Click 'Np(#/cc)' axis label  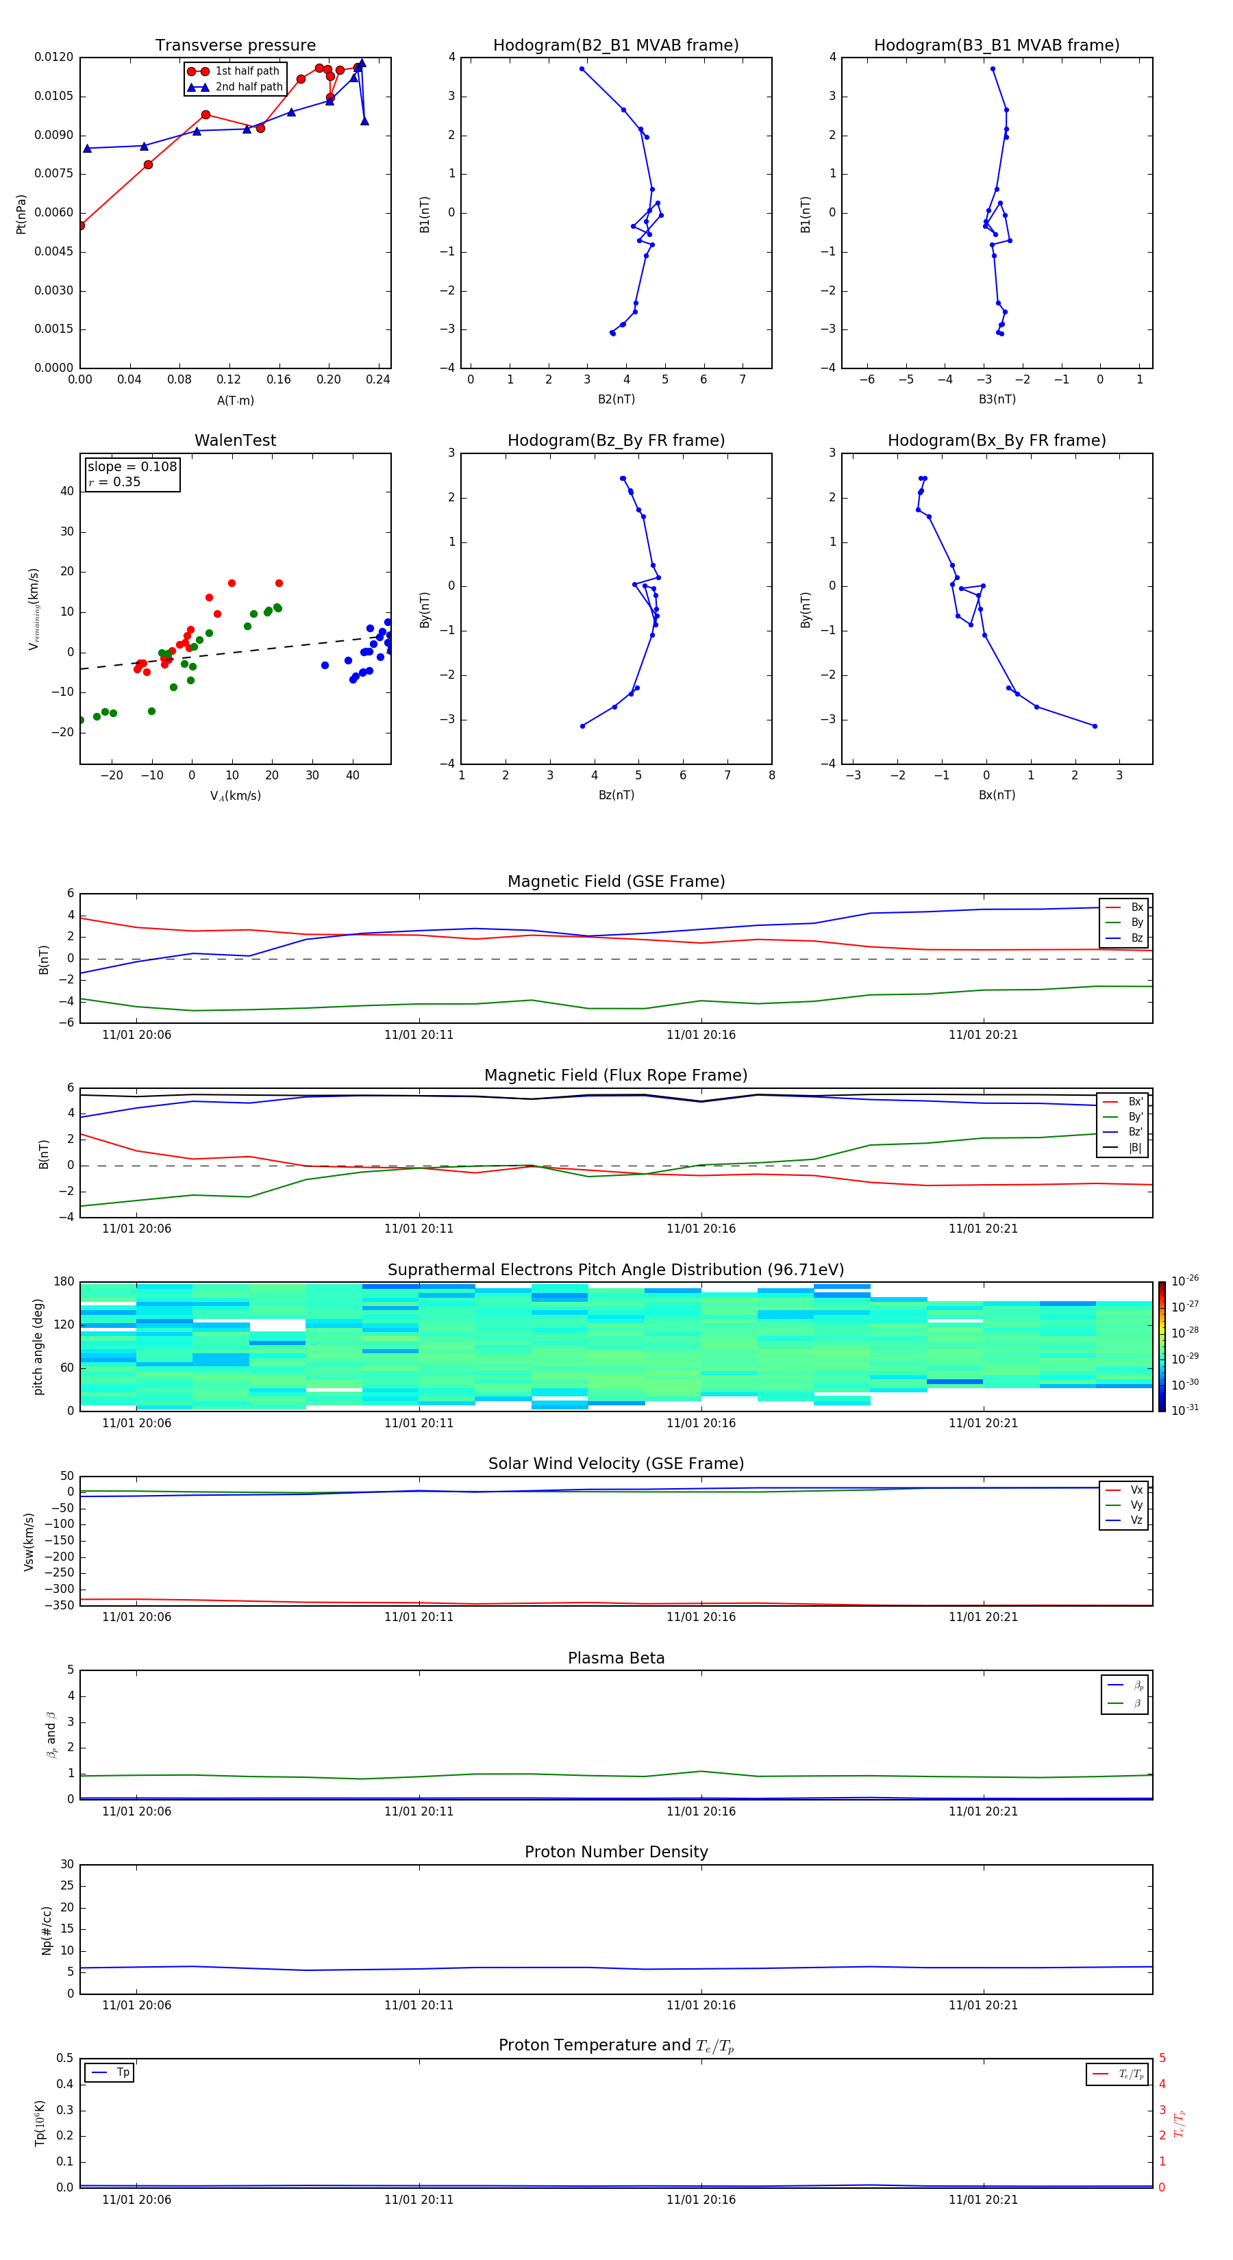47,1930
